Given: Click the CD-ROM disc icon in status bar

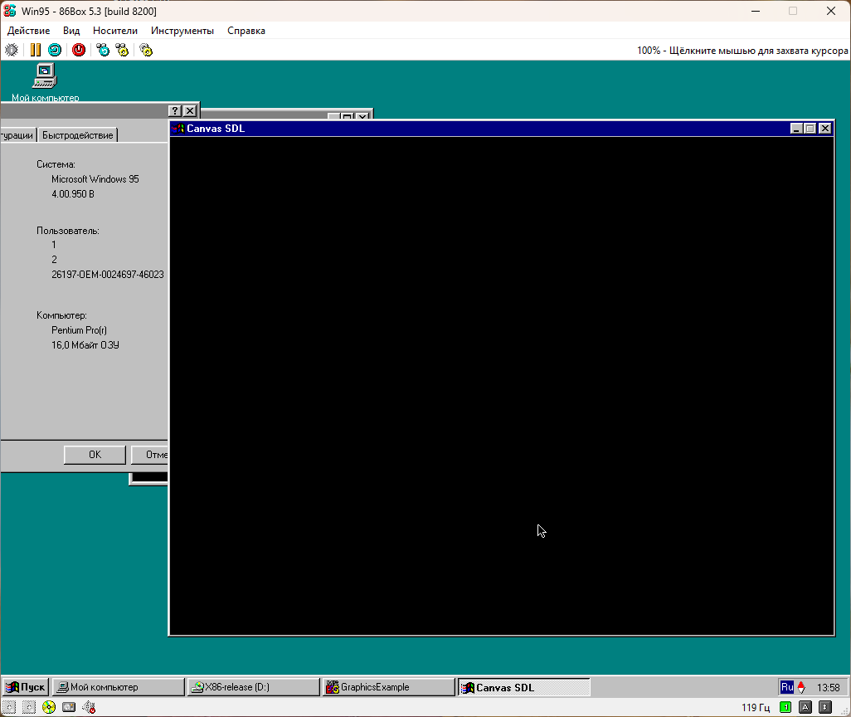Looking at the screenshot, I should point(49,707).
